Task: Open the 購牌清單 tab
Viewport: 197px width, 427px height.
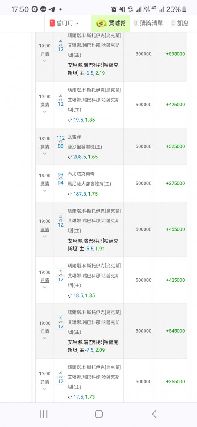Action: pos(148,23)
